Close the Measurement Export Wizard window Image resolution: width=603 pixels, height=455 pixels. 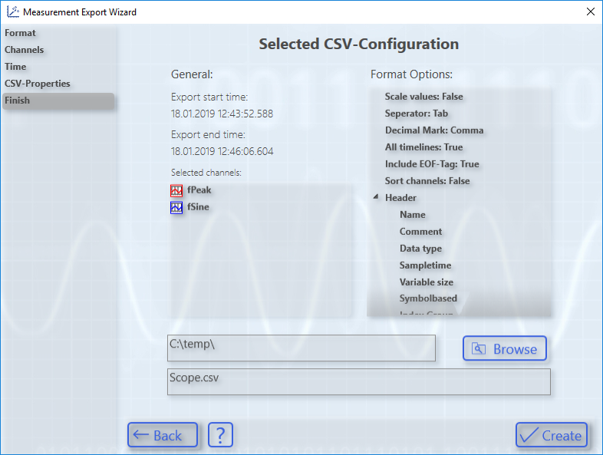pos(591,12)
